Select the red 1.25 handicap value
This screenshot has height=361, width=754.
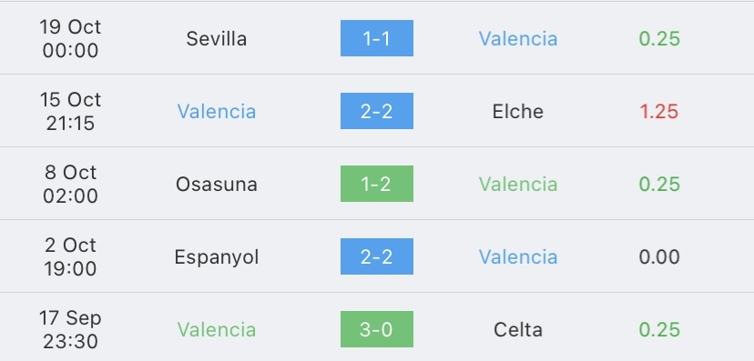point(659,111)
